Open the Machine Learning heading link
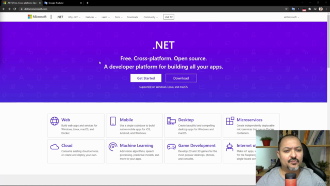Viewport: 330px width, 186px height. click(x=136, y=146)
